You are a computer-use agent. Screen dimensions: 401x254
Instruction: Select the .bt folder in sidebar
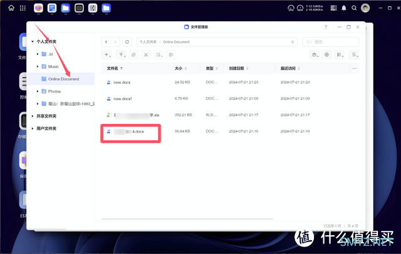coord(48,54)
